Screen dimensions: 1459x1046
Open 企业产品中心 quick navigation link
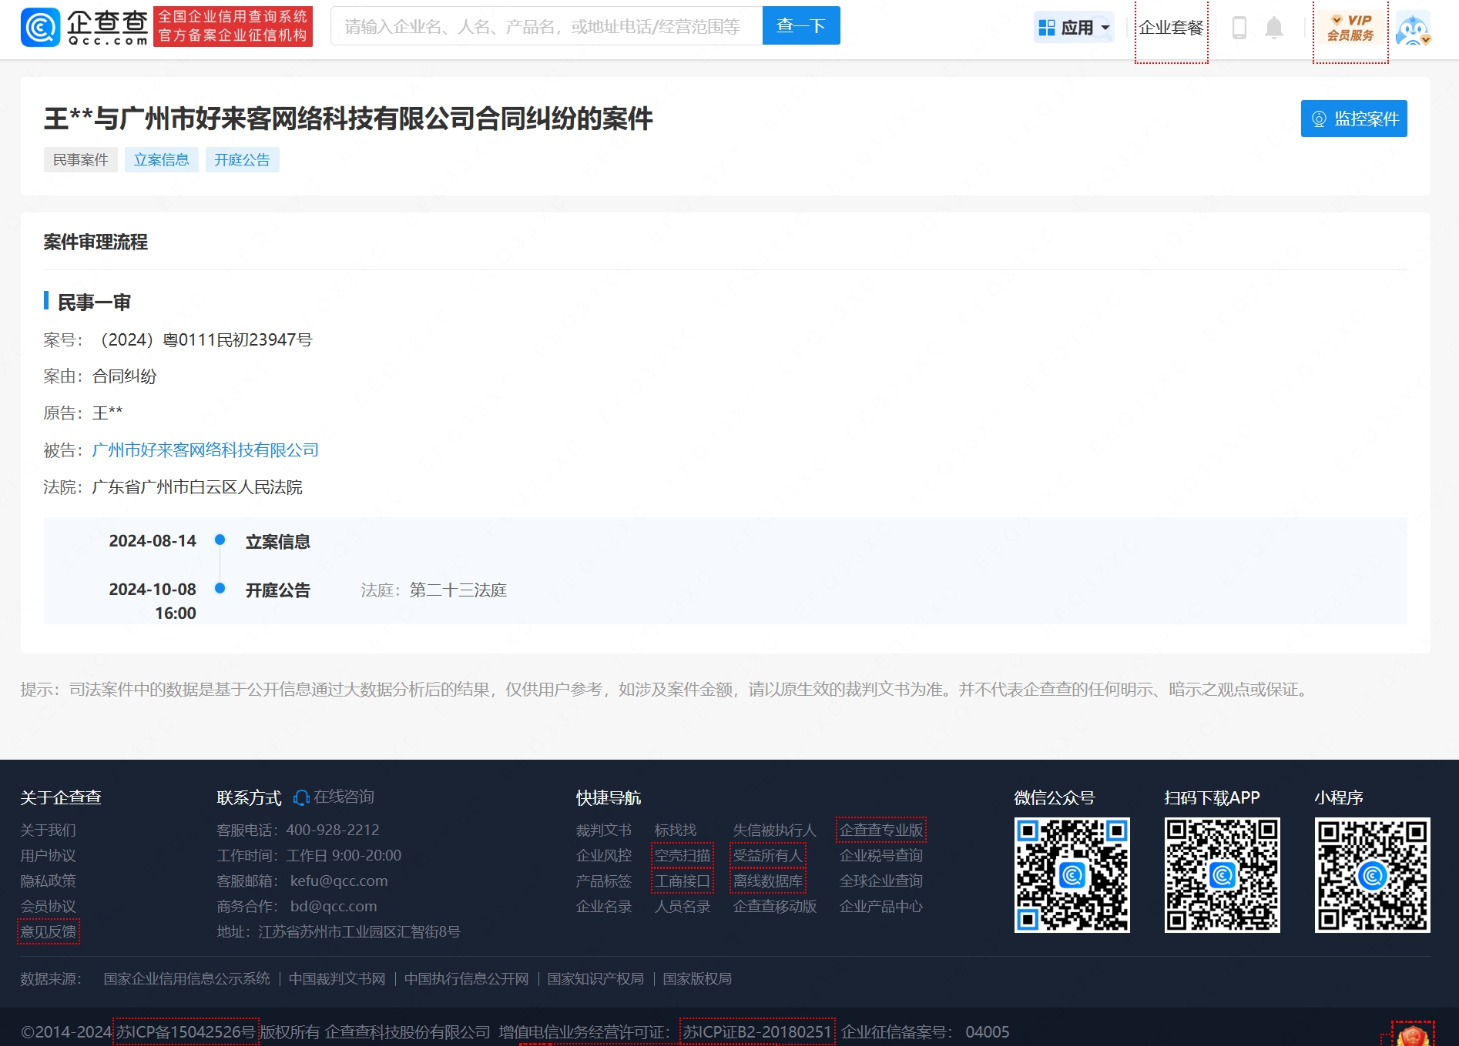881,906
